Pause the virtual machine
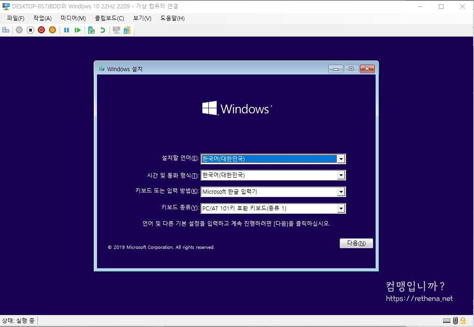The height and width of the screenshot is (327, 474). (67, 30)
